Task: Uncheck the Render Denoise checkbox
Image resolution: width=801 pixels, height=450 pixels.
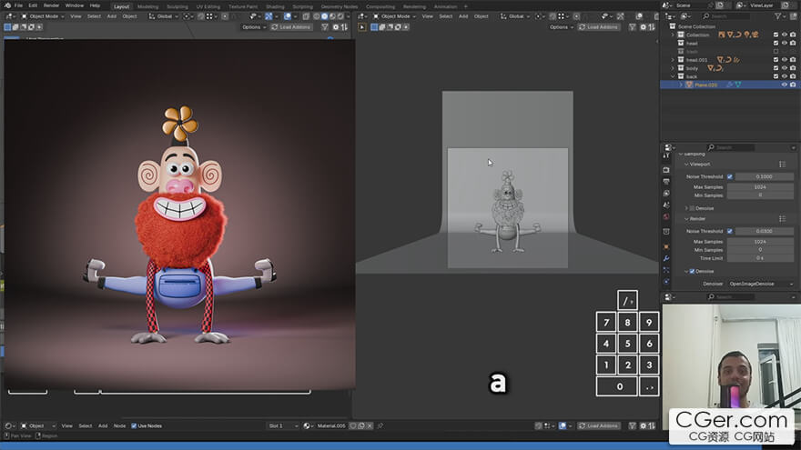Action: pyautogui.click(x=692, y=271)
